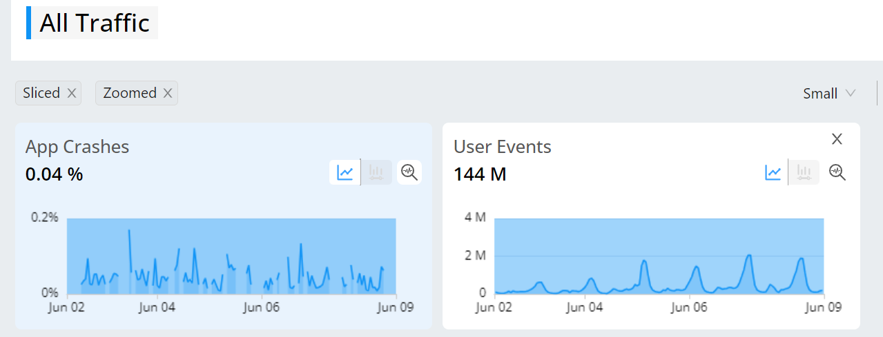Expand the chevron beside Small

(850, 94)
